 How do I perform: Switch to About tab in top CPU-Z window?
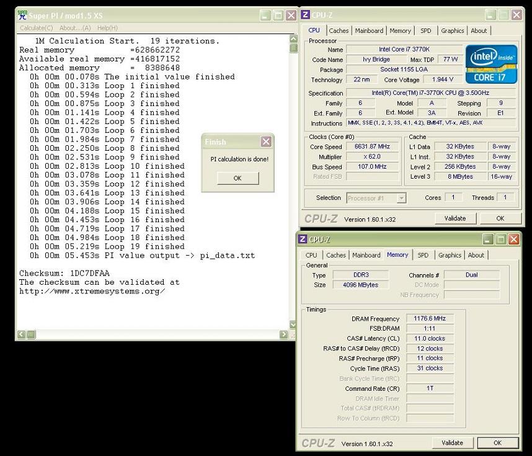pyautogui.click(x=479, y=30)
